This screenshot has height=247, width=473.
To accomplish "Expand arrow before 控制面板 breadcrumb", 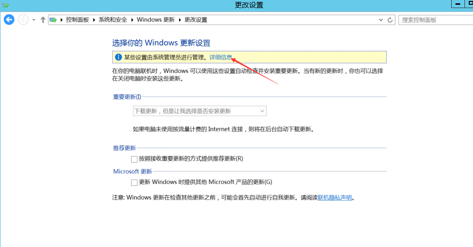I will click(62, 20).
